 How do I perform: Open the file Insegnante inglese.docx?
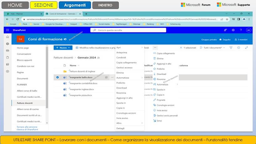pos(82,89)
